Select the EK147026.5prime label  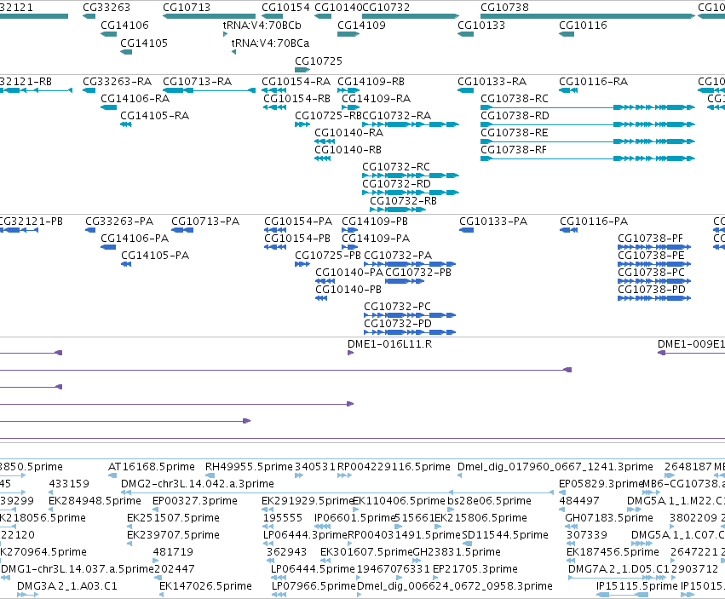[x=205, y=586]
